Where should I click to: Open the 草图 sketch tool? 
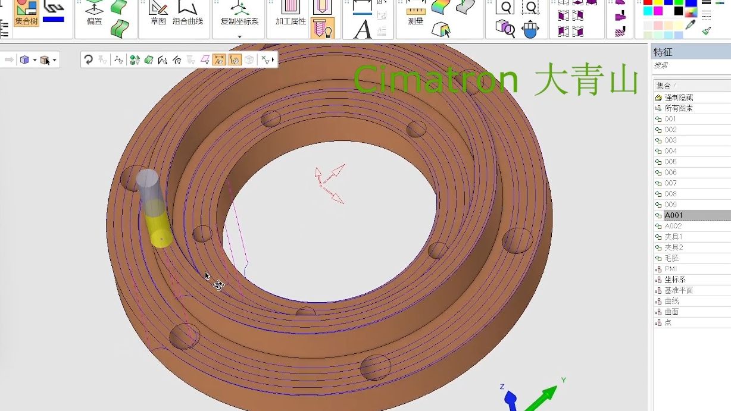[158, 14]
